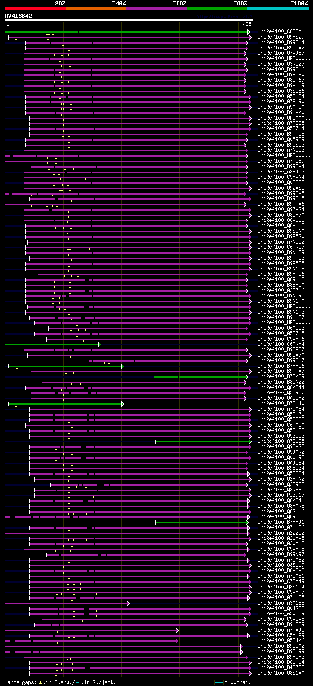The height and width of the screenshot is (686, 313).
Task: Click the cyan ~100% legend segment
Action: pos(278,8)
